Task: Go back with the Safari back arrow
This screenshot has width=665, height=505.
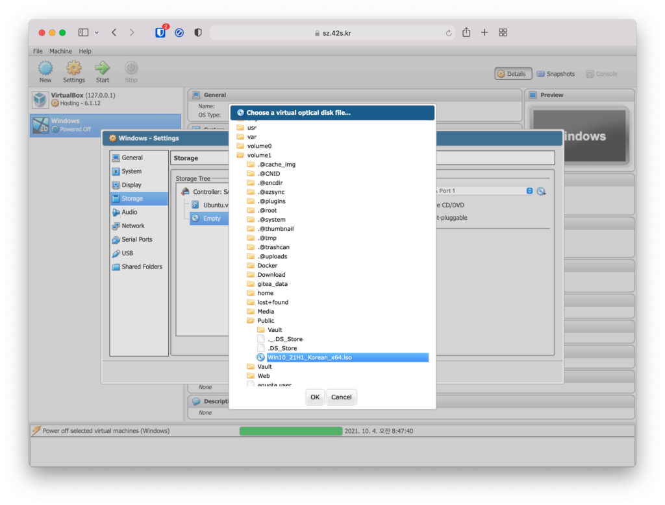Action: click(x=114, y=32)
